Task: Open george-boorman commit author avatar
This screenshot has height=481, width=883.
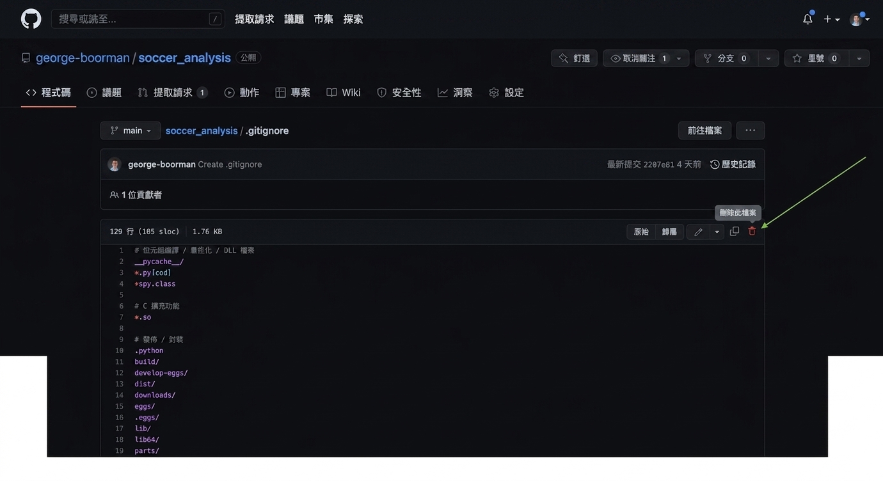Action: (x=115, y=164)
